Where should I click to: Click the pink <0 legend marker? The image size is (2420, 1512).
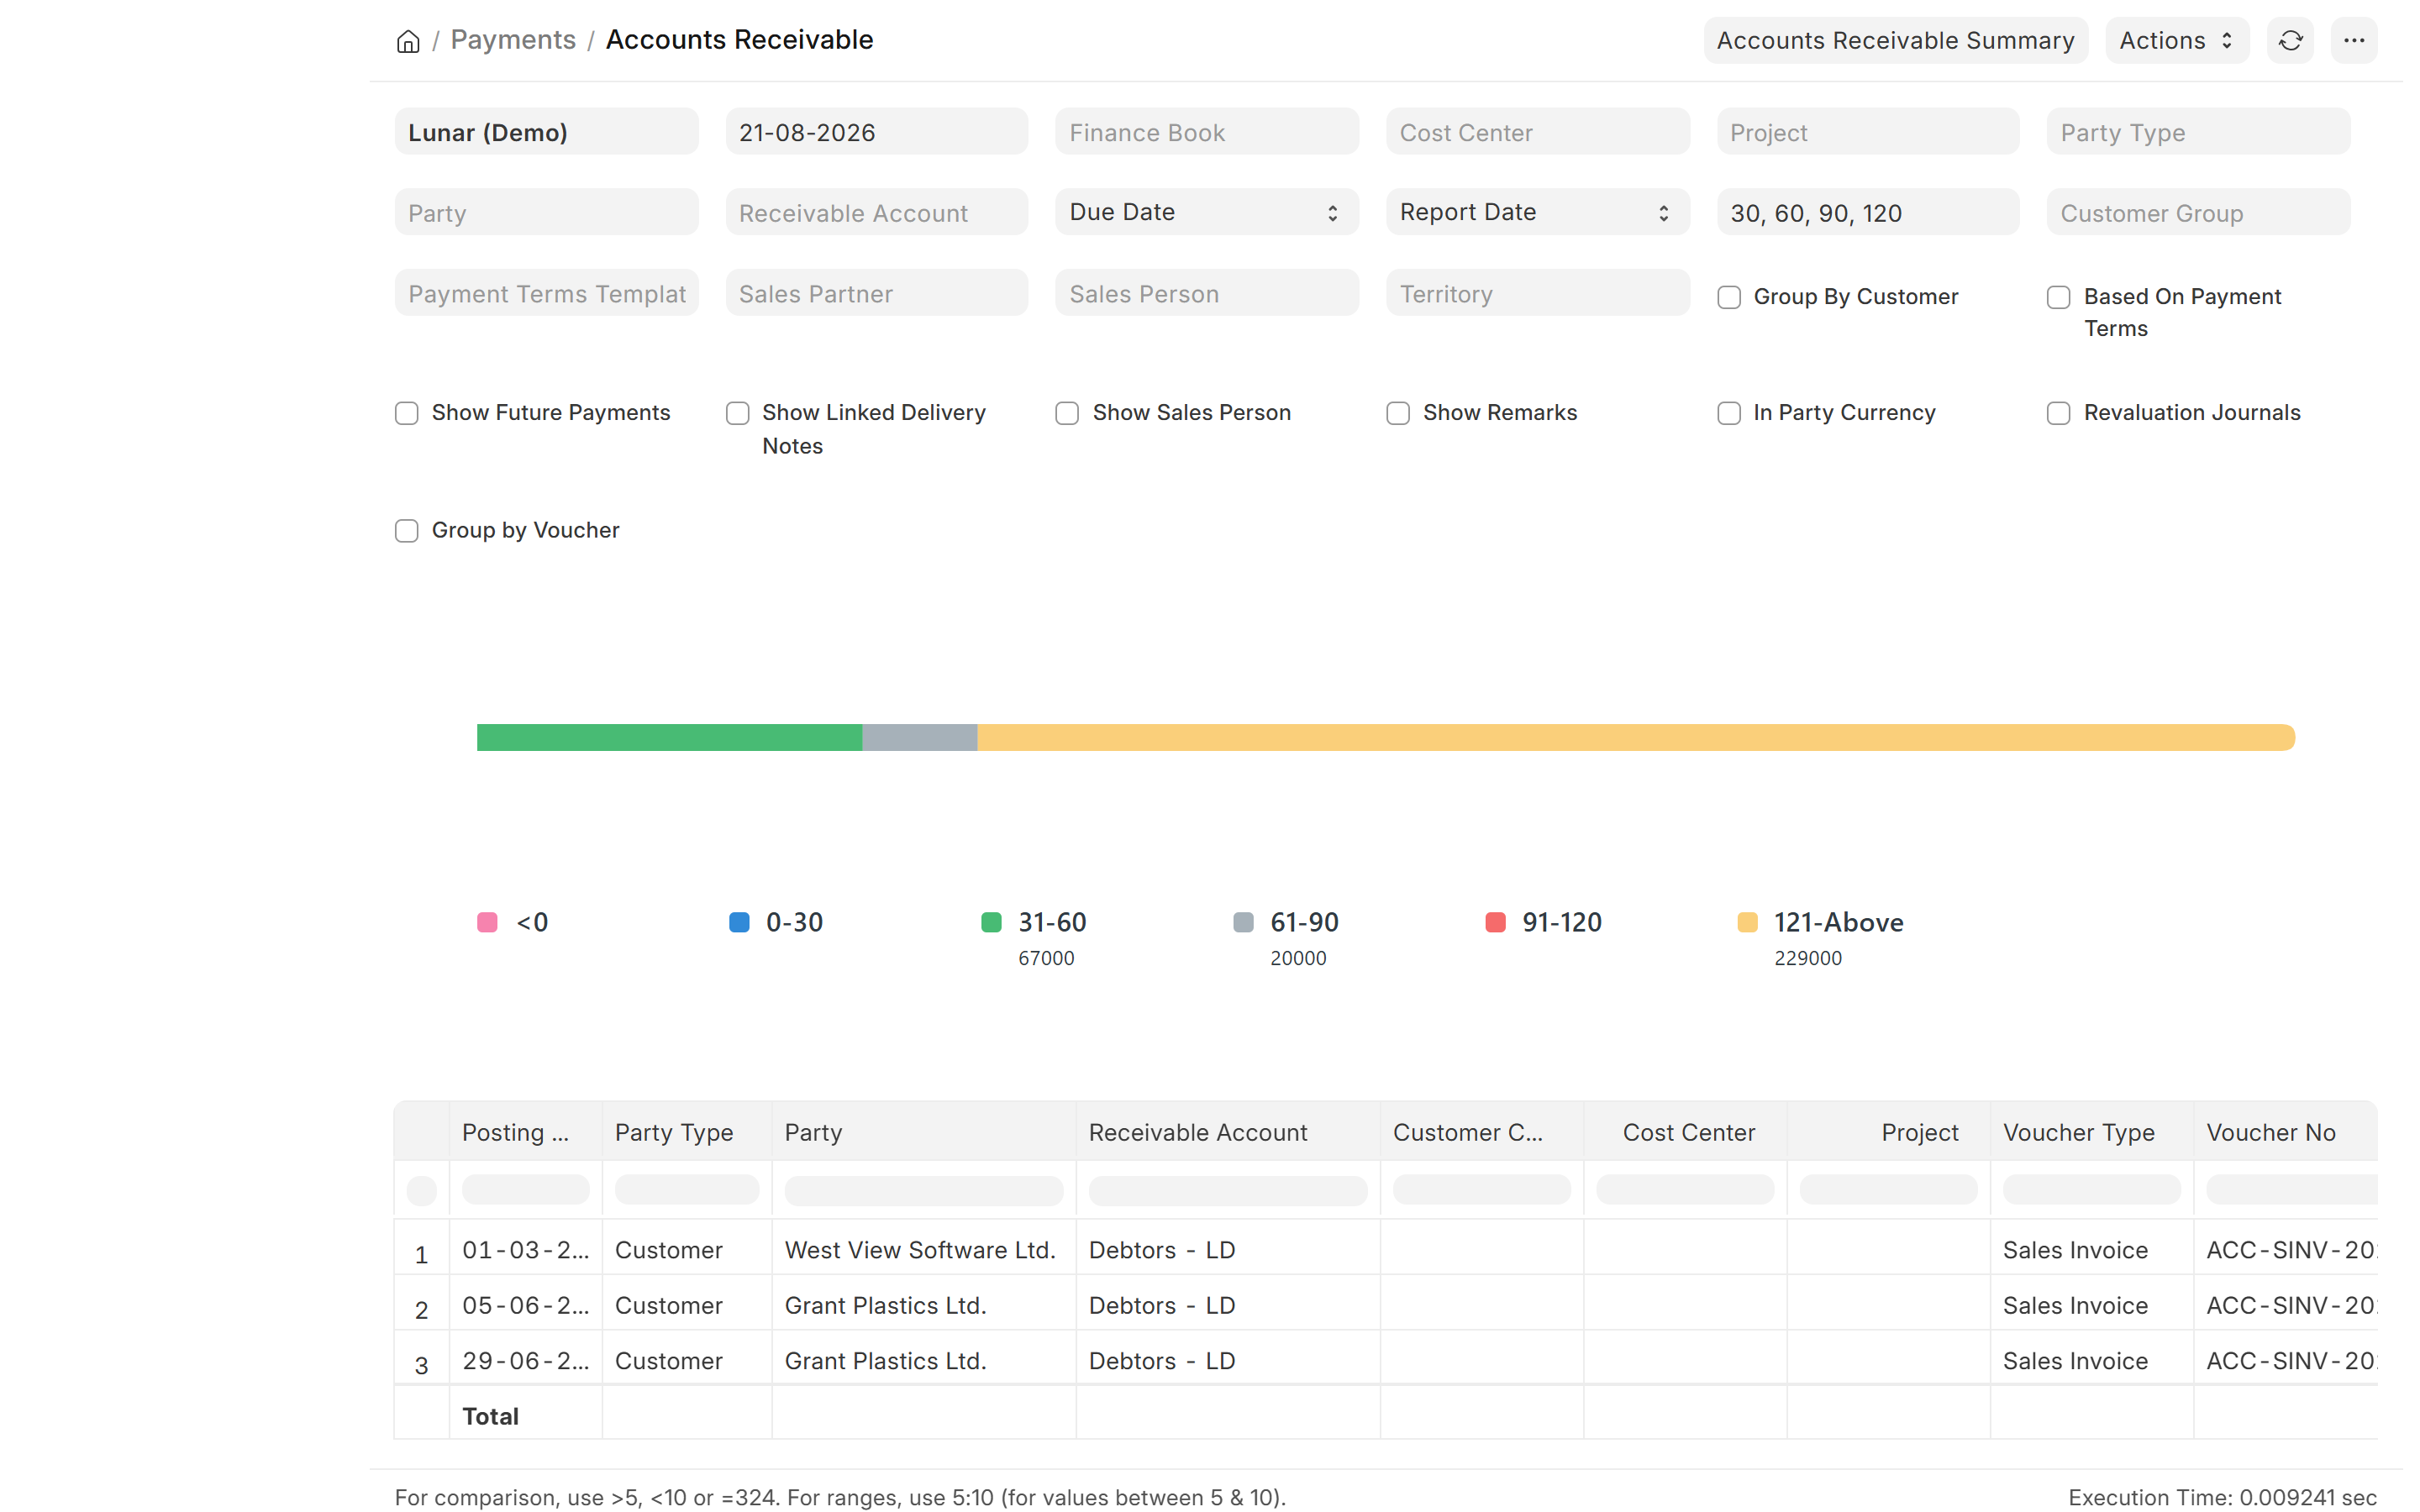(487, 922)
